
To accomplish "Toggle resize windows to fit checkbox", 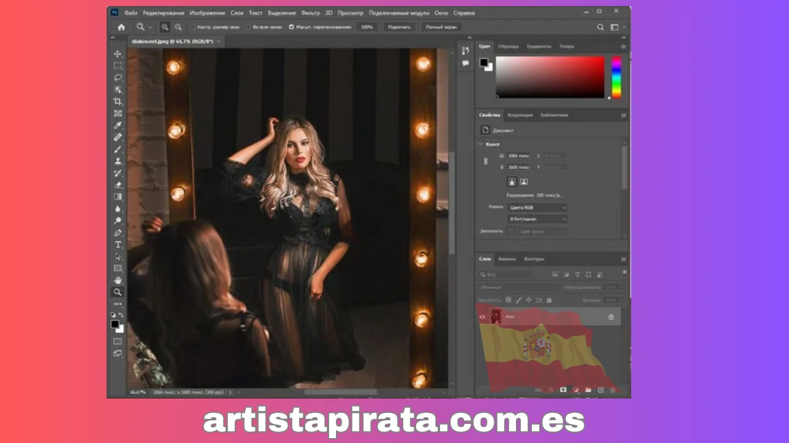I will pyautogui.click(x=192, y=27).
